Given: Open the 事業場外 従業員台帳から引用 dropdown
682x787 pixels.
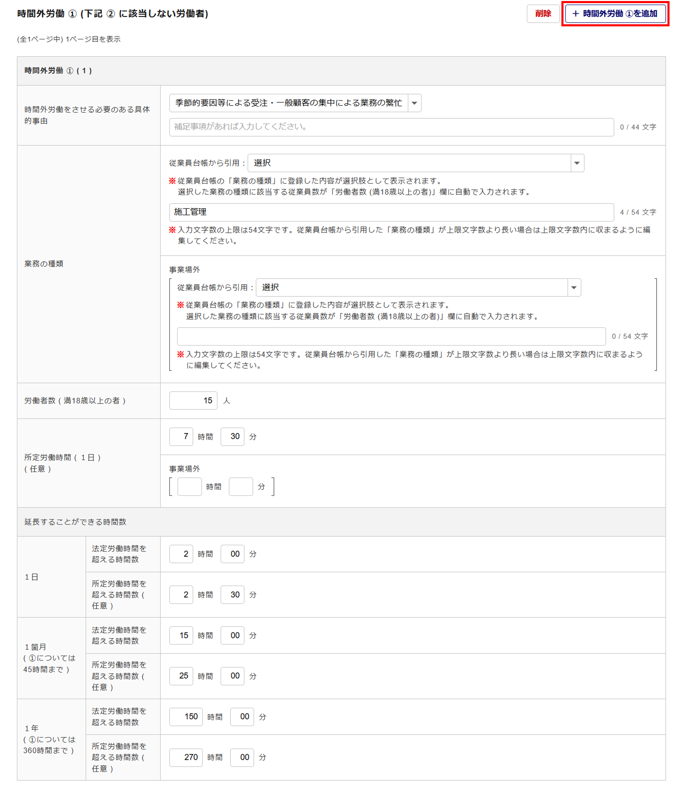Looking at the screenshot, I should (418, 287).
